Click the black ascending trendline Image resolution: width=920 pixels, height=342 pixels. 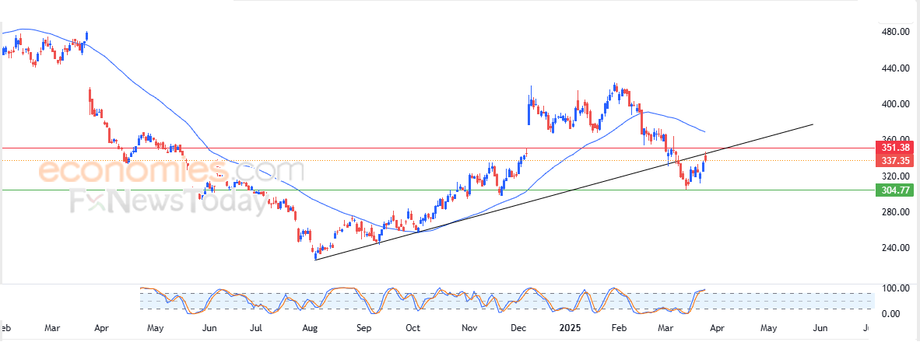click(x=564, y=193)
